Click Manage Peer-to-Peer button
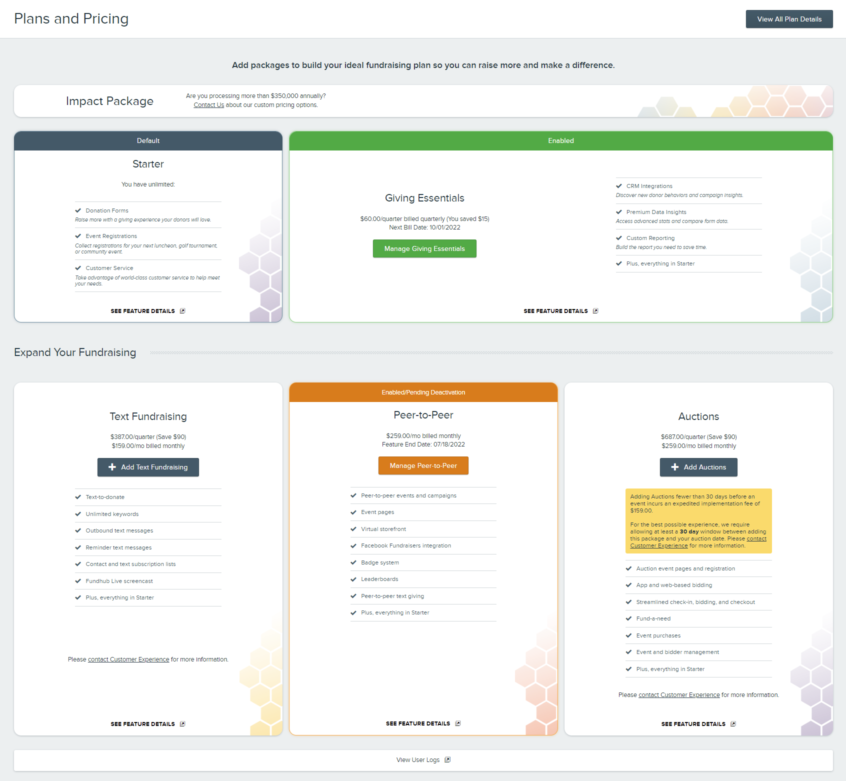The height and width of the screenshot is (781, 846). click(423, 465)
